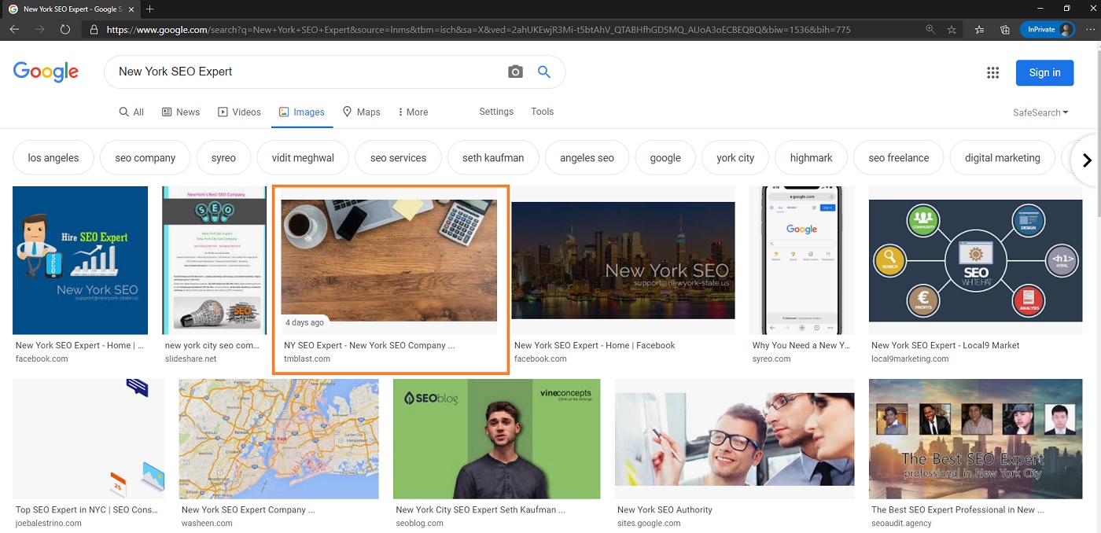Open the joebalestrino.com image thumbnail

[89, 439]
